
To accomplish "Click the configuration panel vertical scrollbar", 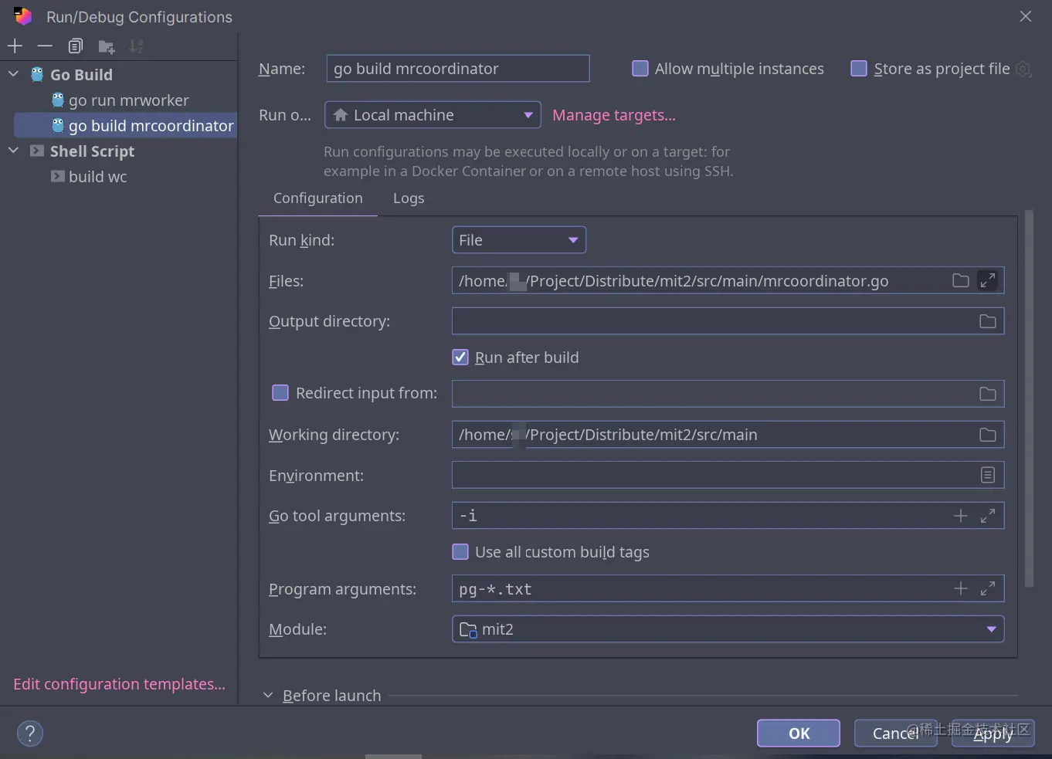I will [x=1029, y=399].
